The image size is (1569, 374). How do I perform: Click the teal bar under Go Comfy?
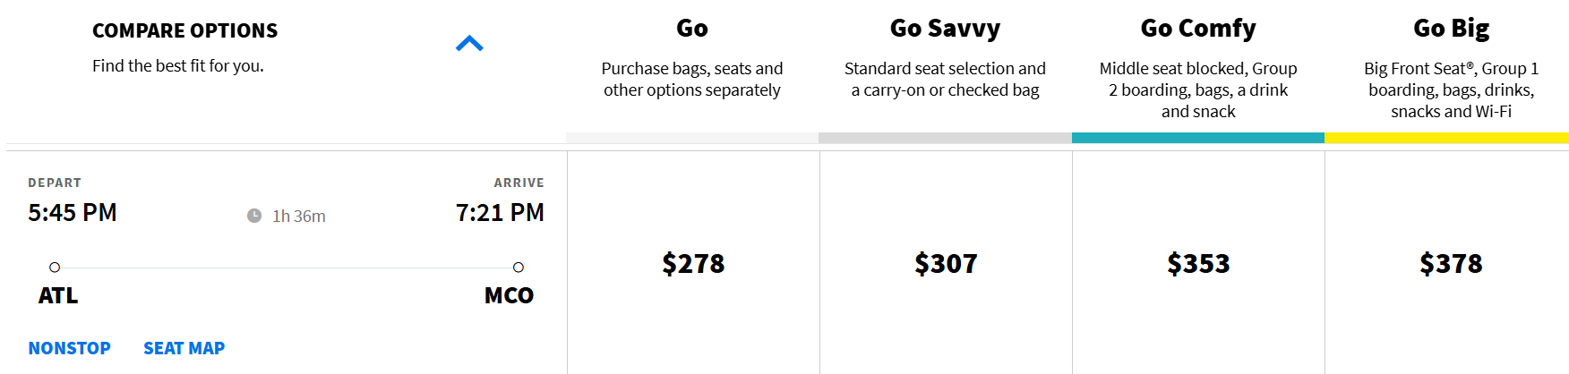point(1198,138)
